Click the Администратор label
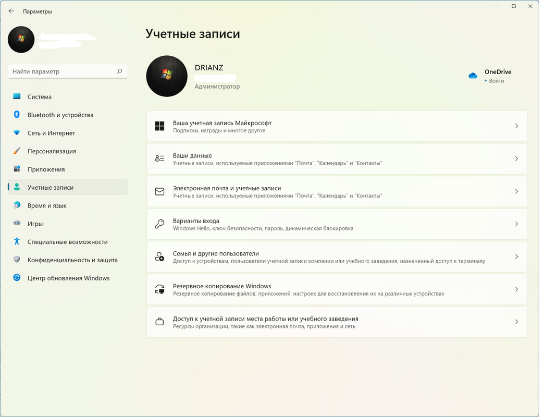 click(x=217, y=87)
